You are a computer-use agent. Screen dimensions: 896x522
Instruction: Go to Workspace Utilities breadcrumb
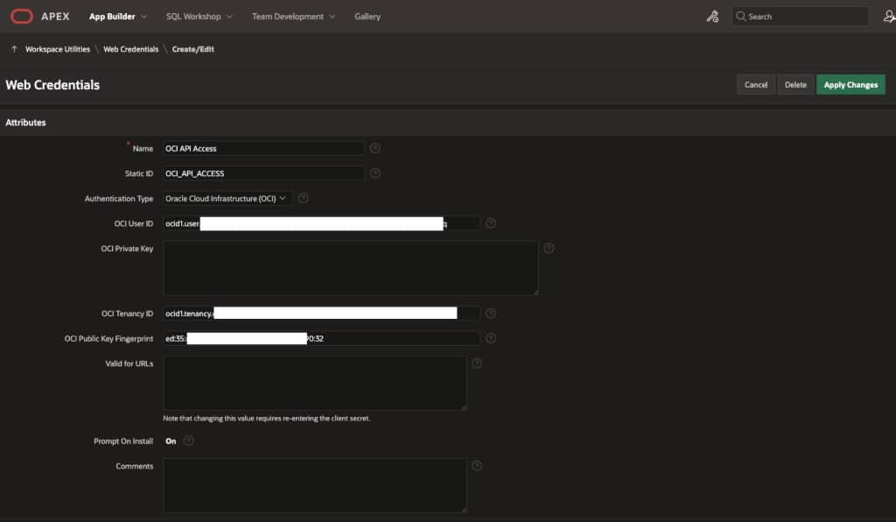tap(58, 49)
